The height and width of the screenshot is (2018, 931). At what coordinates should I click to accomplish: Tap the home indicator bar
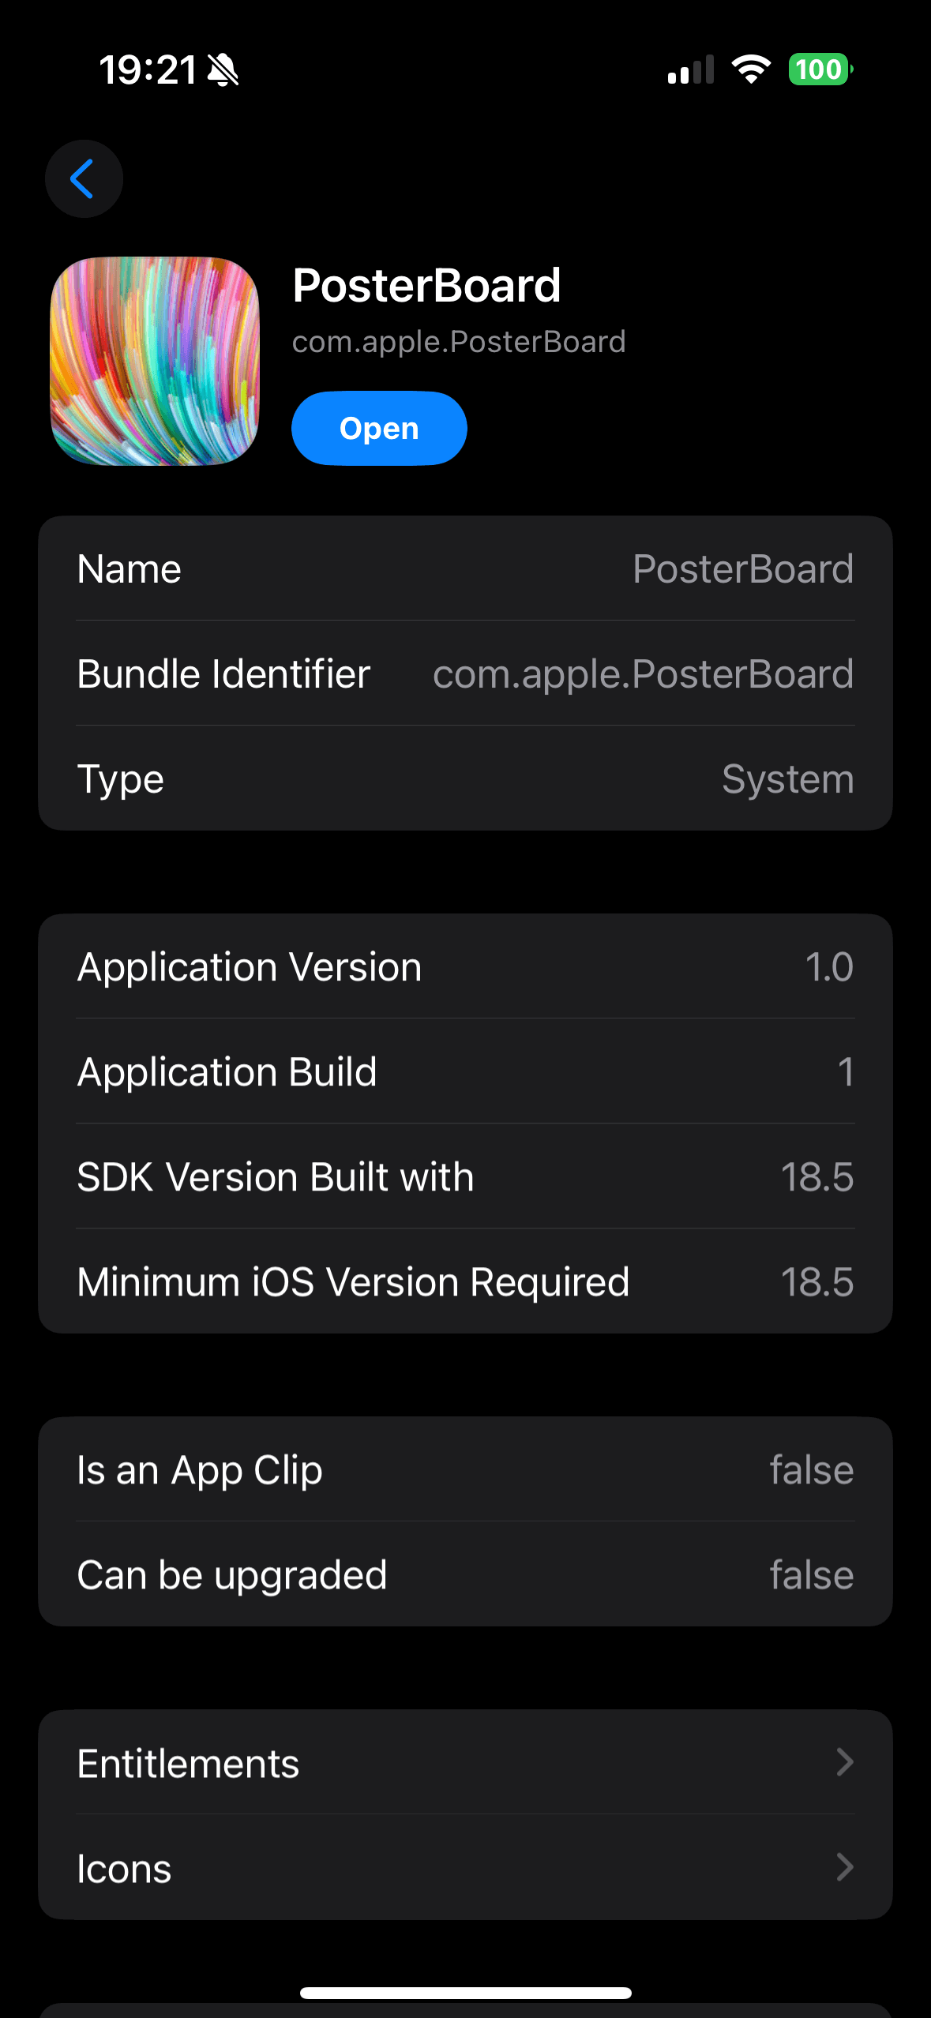pos(465,1993)
